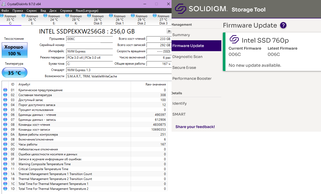Click status icon for Критическое предупреждение row
The height and width of the screenshot is (194, 321).
pyautogui.click(x=5, y=90)
